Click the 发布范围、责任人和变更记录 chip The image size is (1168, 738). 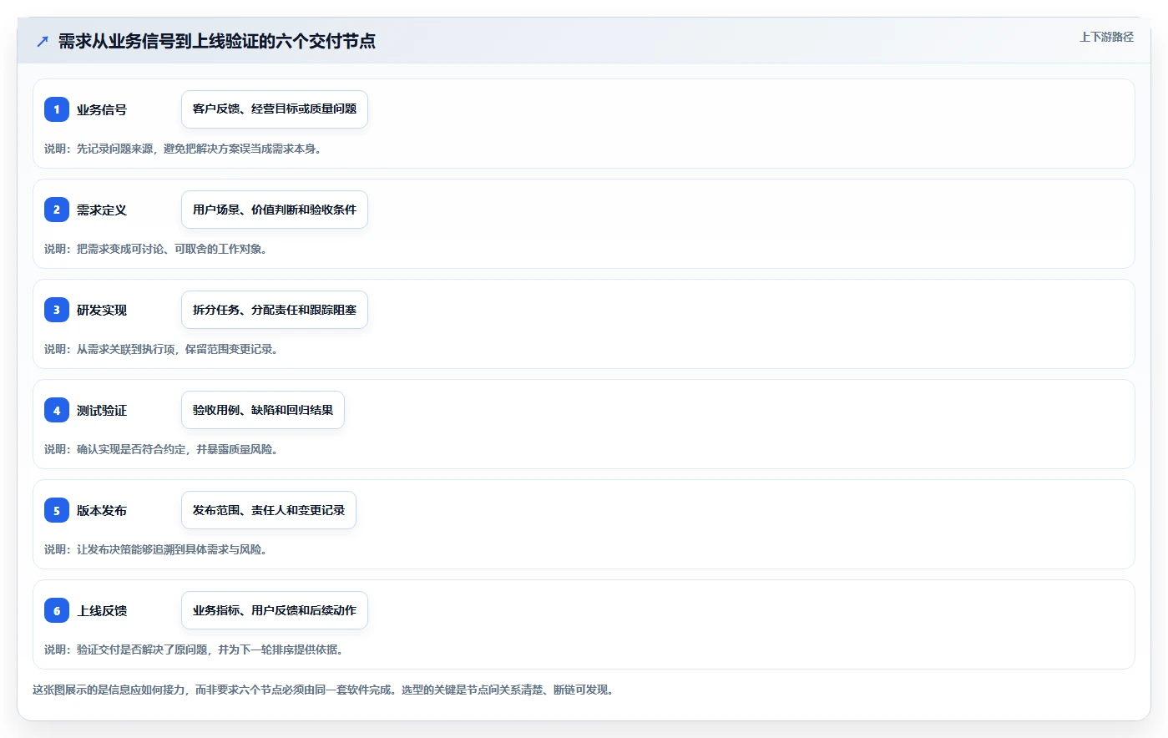(x=269, y=510)
